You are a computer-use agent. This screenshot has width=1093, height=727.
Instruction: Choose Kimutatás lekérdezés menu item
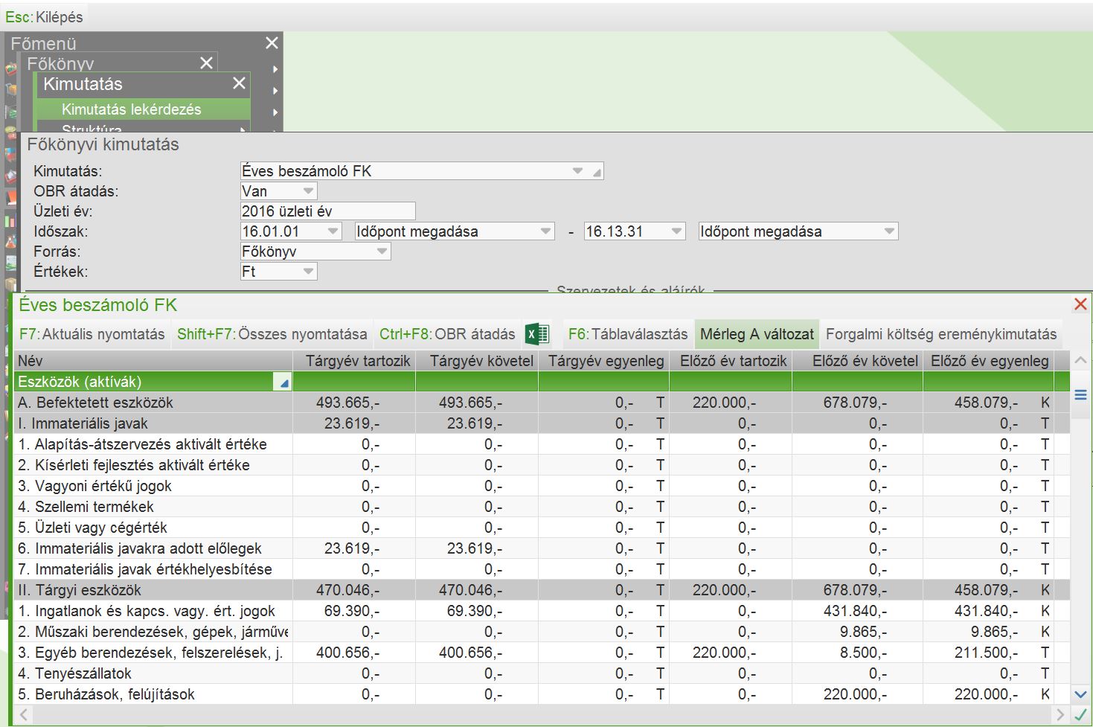pyautogui.click(x=132, y=109)
